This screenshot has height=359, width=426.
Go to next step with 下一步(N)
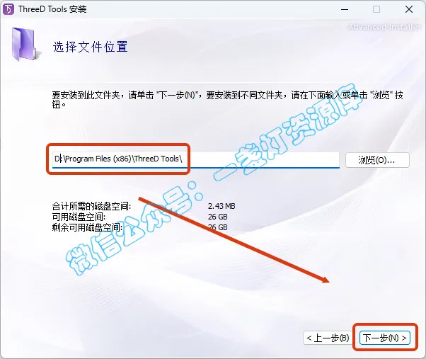[384, 338]
